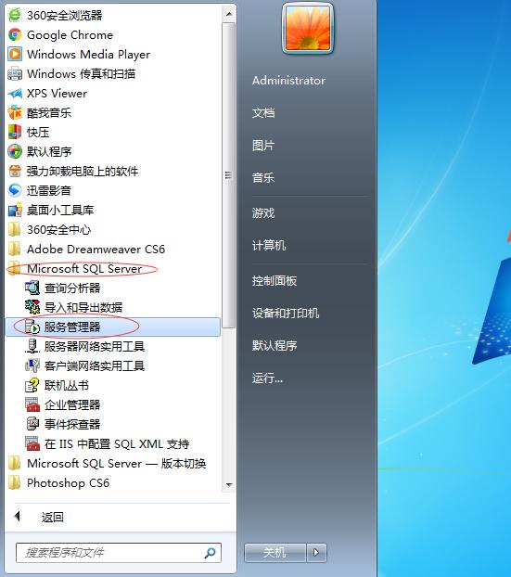Open 联机丛书 help icon
The image size is (511, 577).
[32, 385]
